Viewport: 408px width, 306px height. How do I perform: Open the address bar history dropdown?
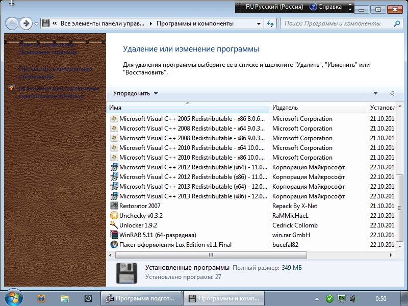259,23
